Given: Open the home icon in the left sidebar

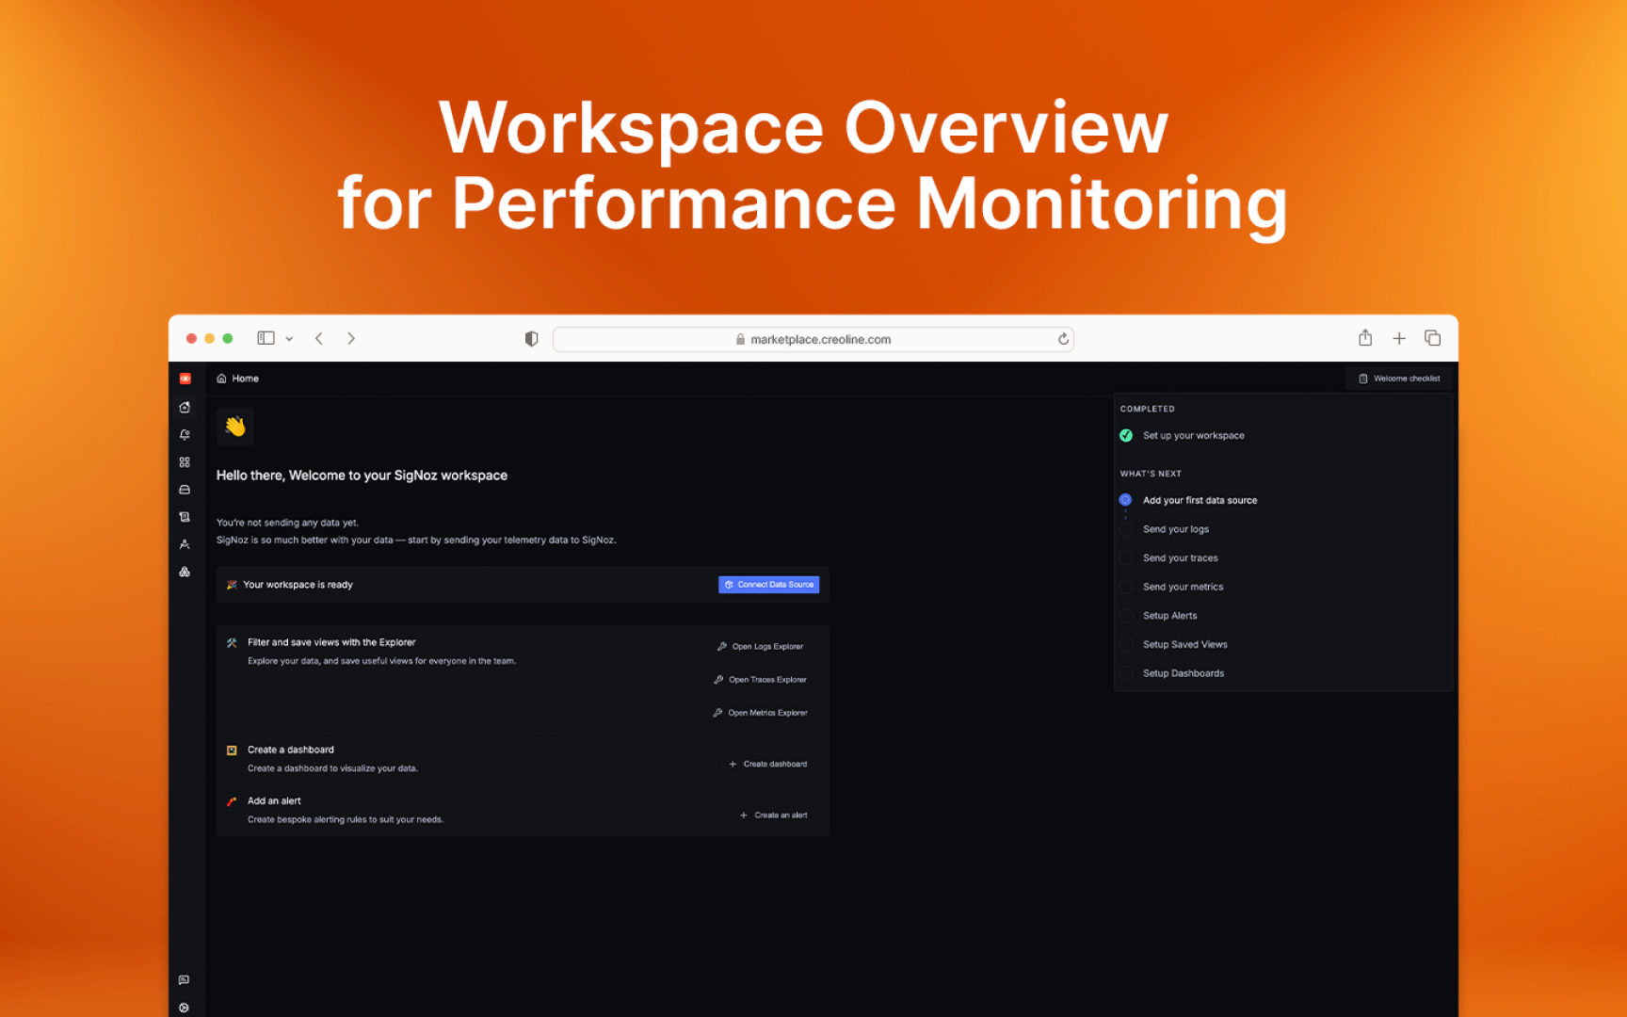Looking at the screenshot, I should point(185,408).
